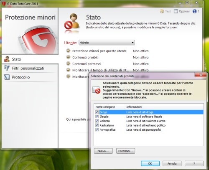Click the blue help question mark icon
Viewport: 209px width, 170px height.
pos(194,11)
